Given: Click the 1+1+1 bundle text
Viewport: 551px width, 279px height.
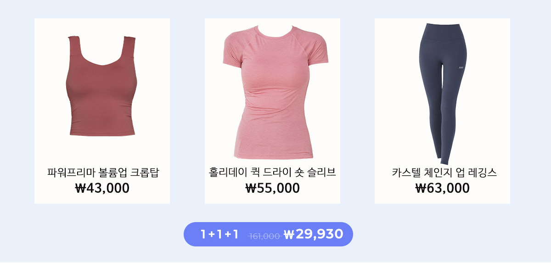Looking at the screenshot, I should 219,234.
